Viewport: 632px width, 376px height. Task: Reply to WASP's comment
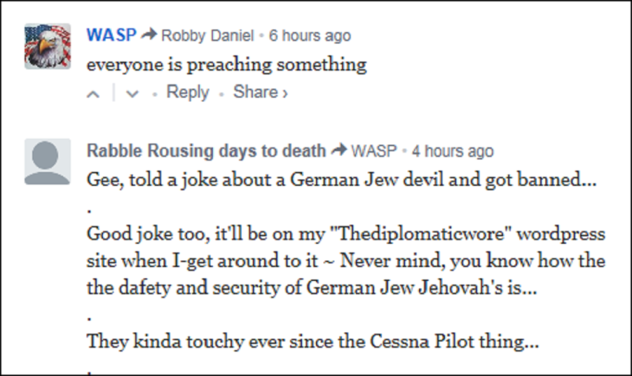(x=187, y=92)
